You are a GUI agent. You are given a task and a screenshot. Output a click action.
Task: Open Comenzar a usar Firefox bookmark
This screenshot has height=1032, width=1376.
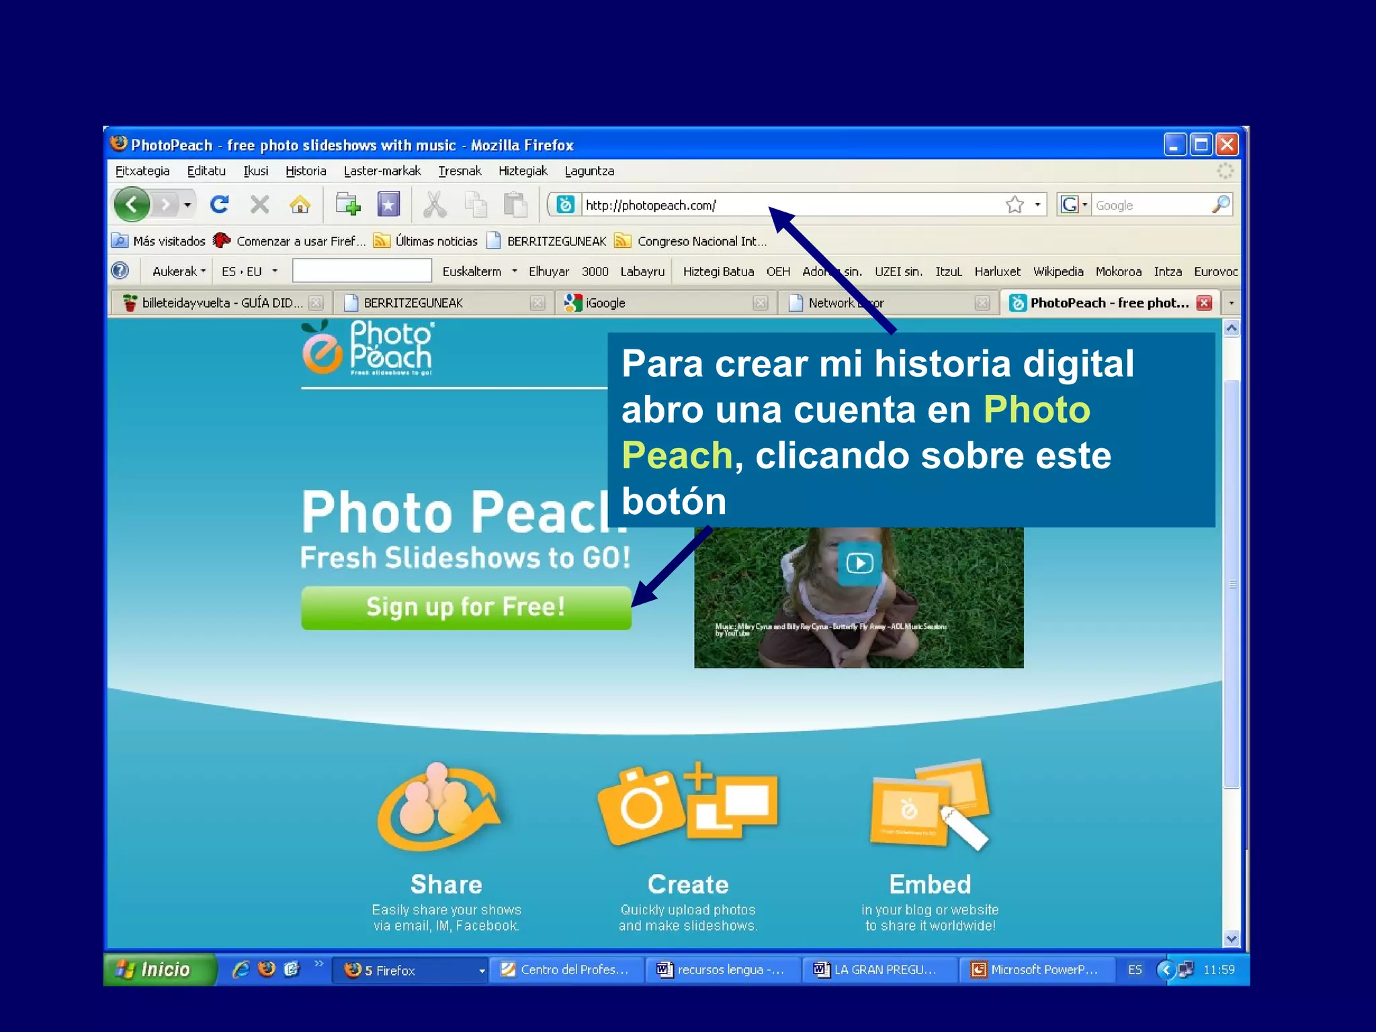[290, 241]
